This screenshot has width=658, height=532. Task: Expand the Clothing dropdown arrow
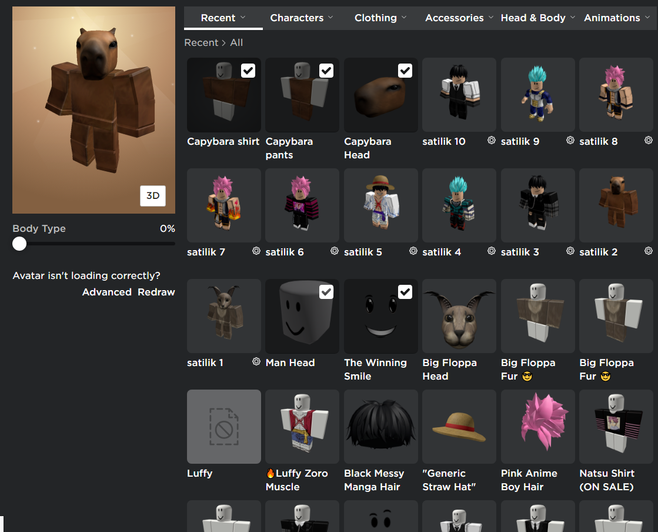coord(404,17)
